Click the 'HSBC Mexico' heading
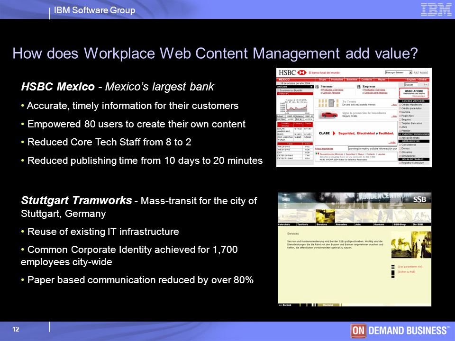Screen dimensions: 455x341 point(58,86)
